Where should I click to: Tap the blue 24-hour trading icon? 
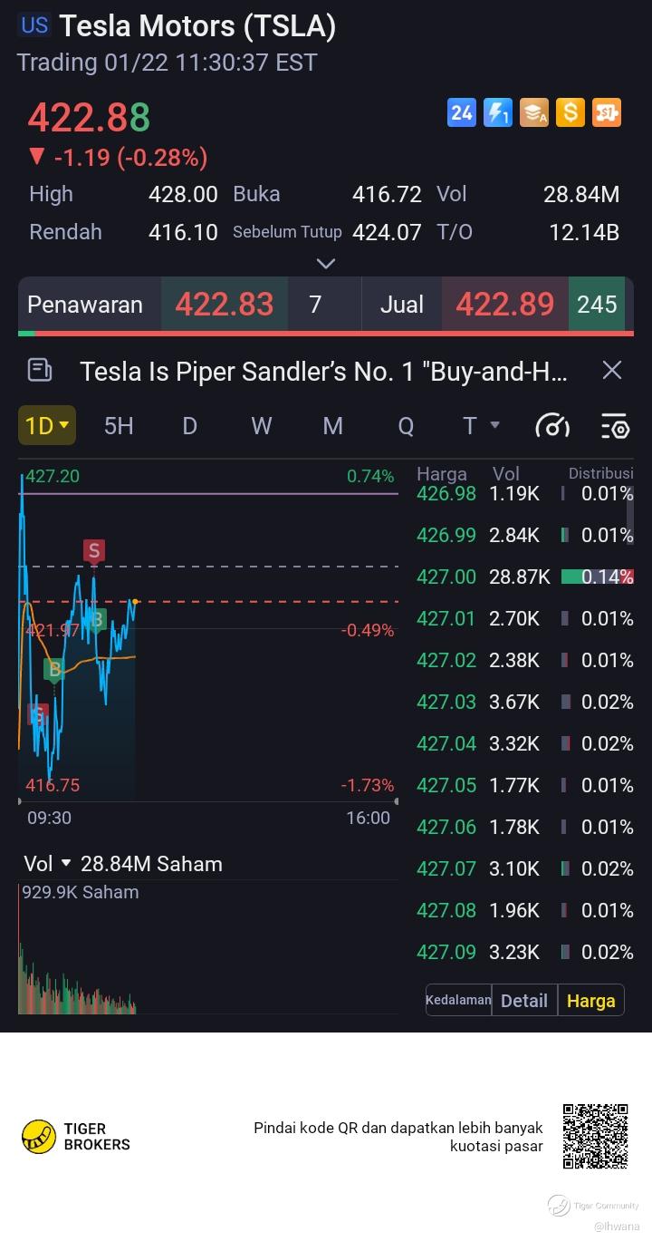(x=462, y=112)
